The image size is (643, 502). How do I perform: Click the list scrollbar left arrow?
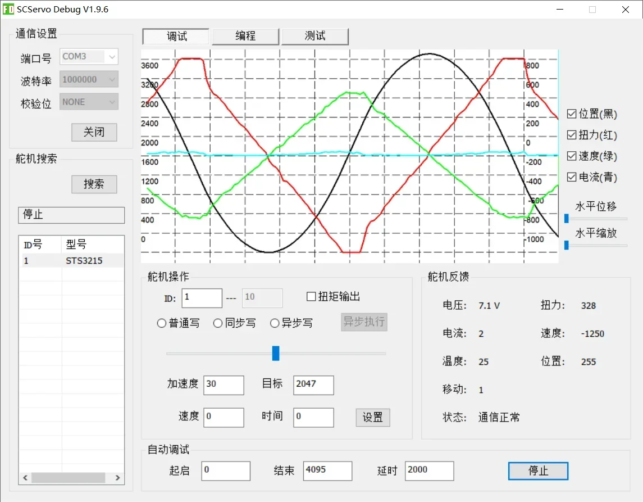25,477
